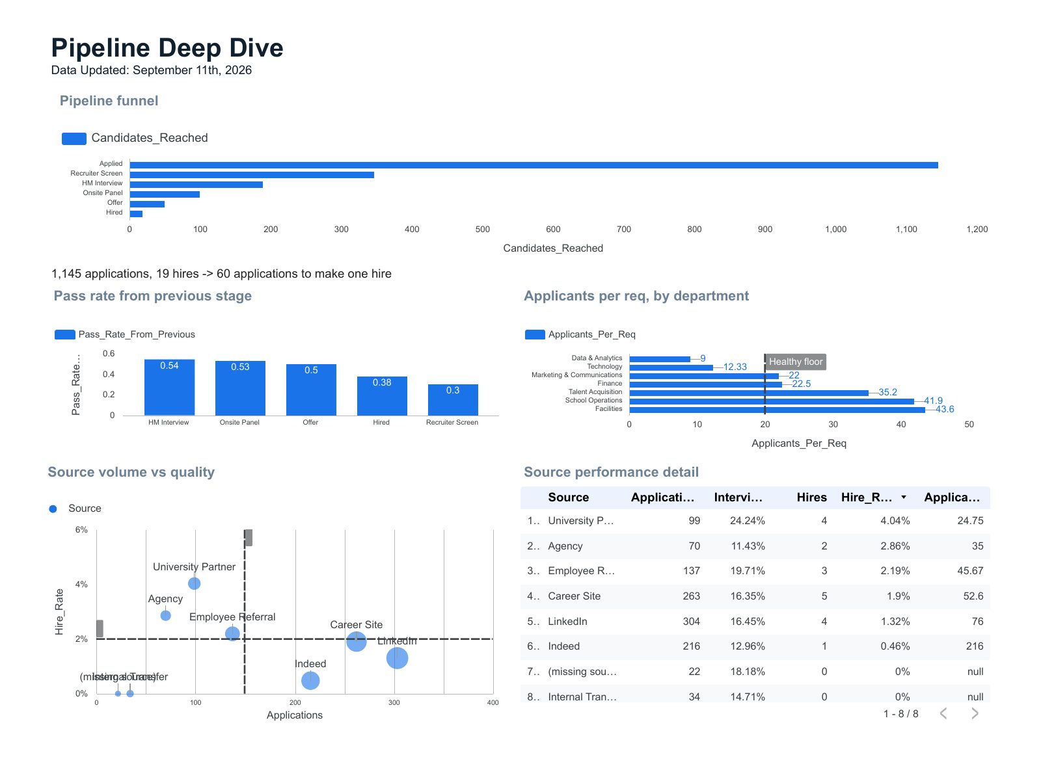The image size is (1041, 781).
Task: Click the University Partner scatter bubble
Action: 194,583
